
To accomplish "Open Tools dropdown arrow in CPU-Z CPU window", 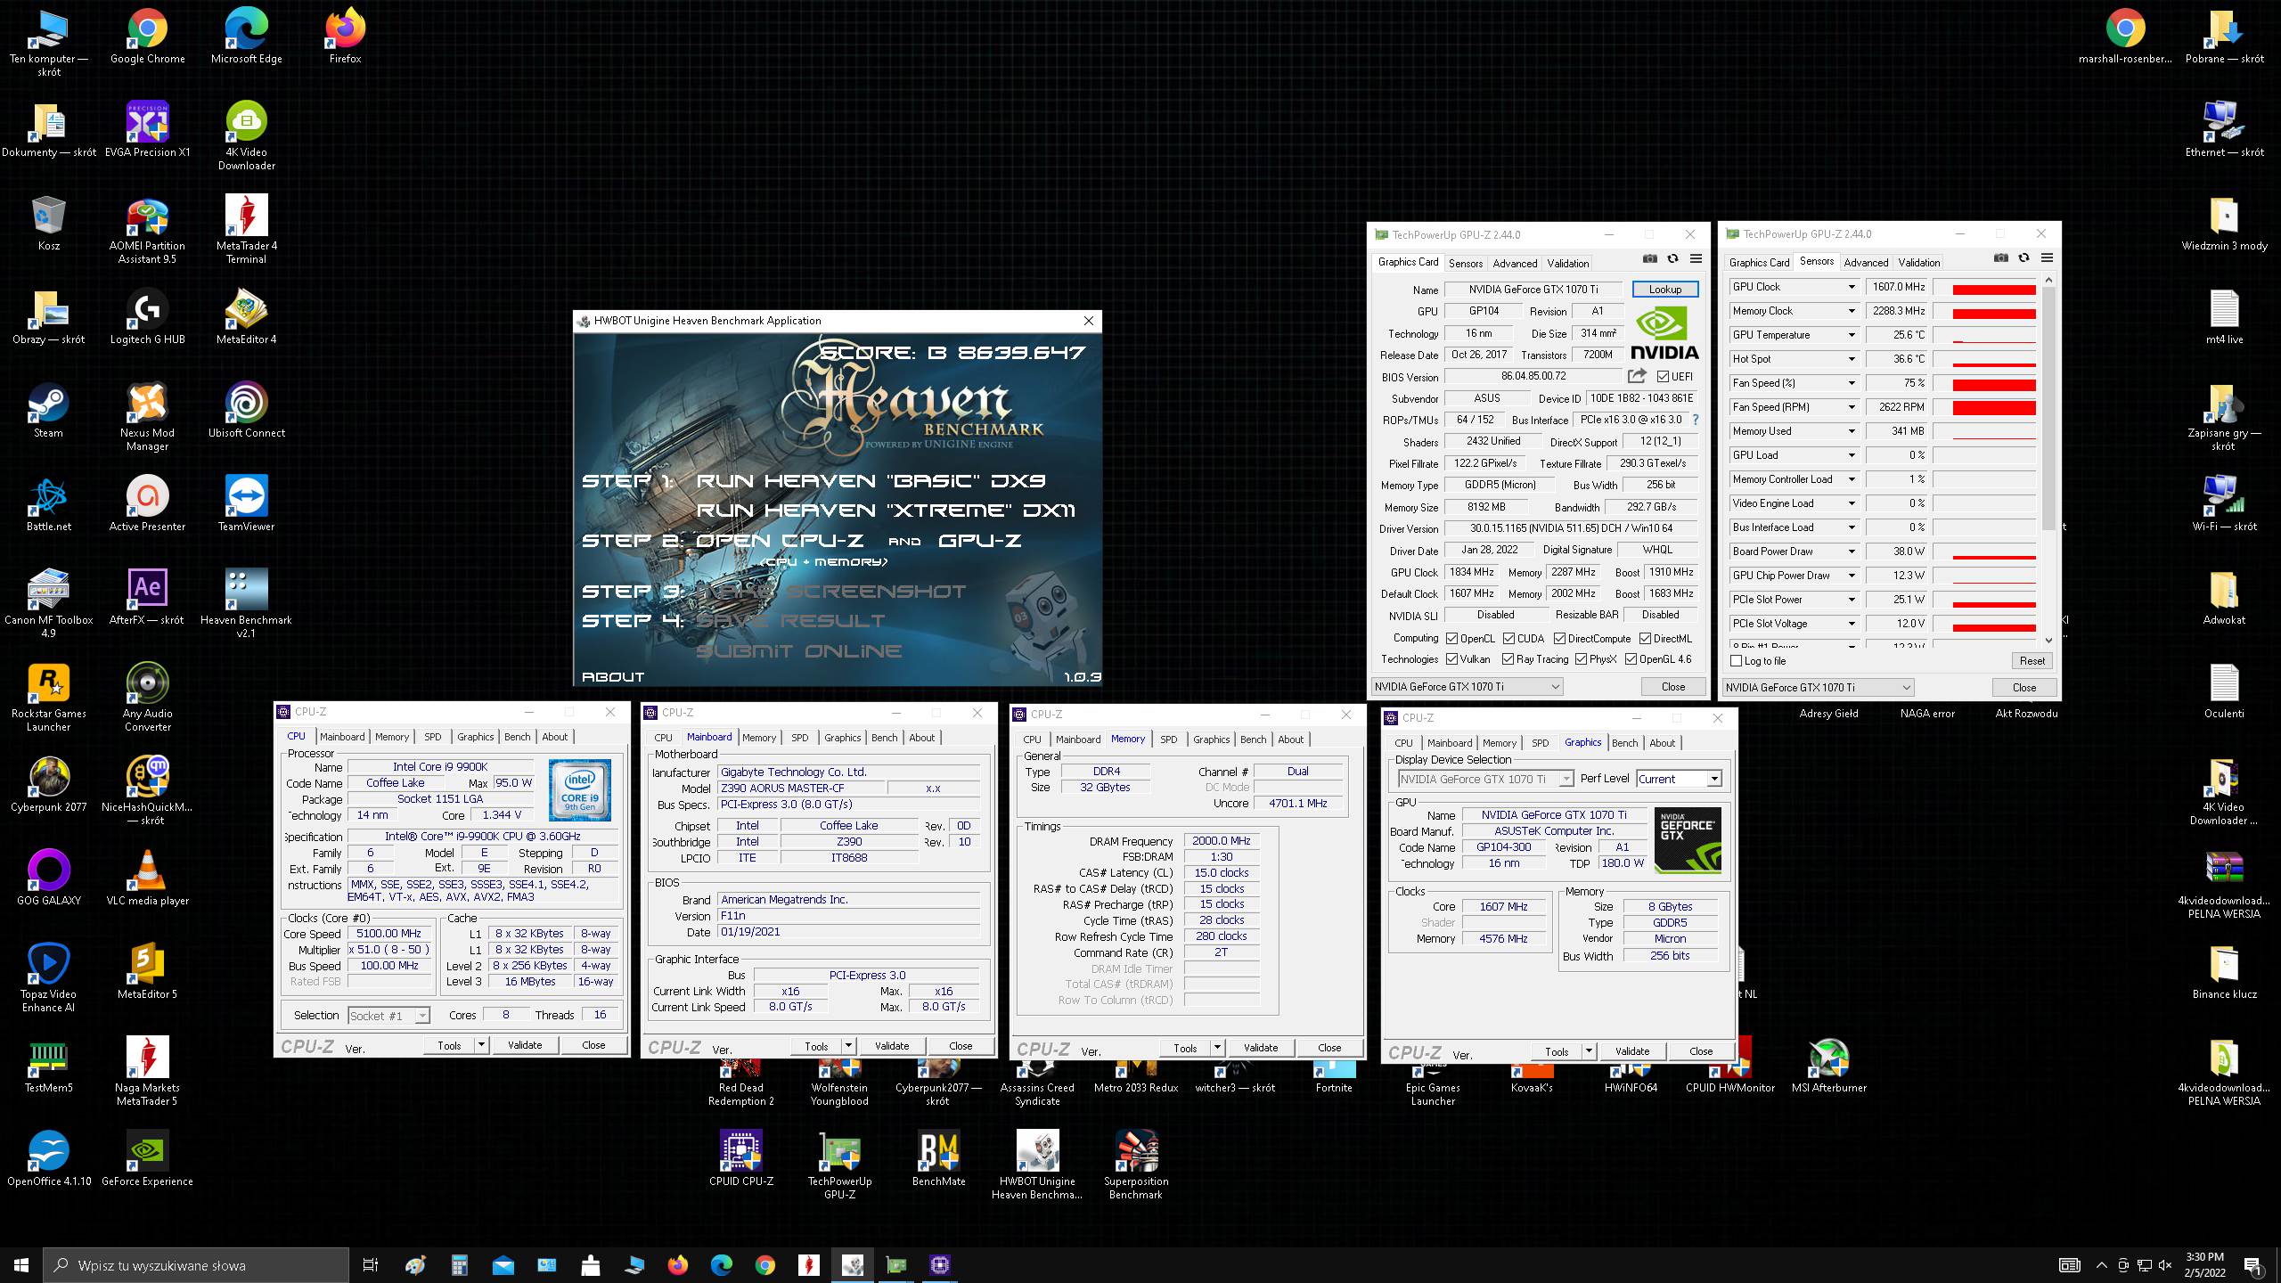I will click(x=481, y=1045).
